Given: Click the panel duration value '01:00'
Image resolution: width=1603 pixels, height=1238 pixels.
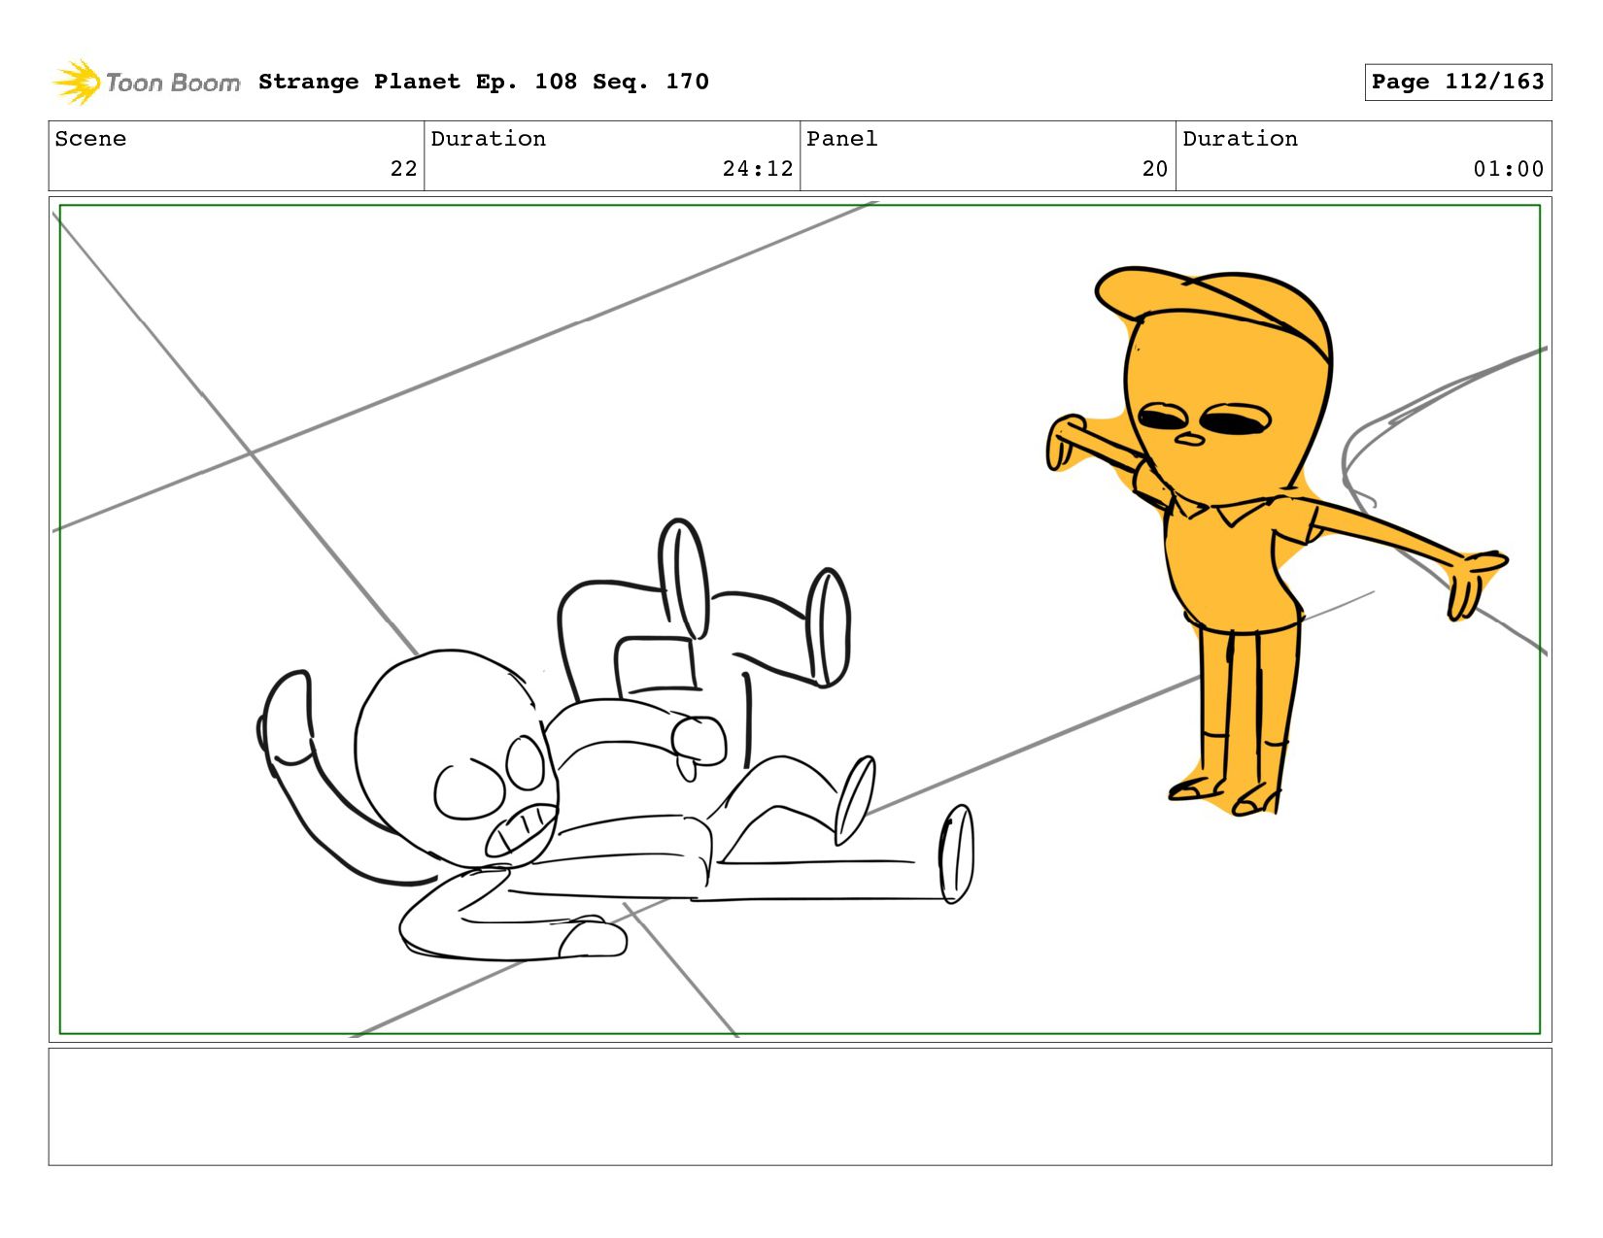Looking at the screenshot, I should point(1508,169).
